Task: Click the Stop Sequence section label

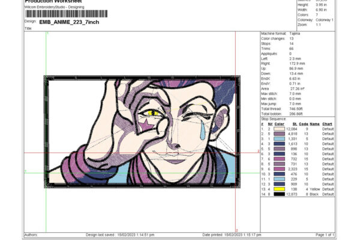Action: [274, 119]
